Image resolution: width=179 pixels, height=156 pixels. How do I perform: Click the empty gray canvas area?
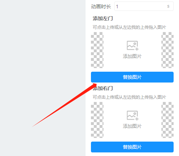click(x=42, y=48)
